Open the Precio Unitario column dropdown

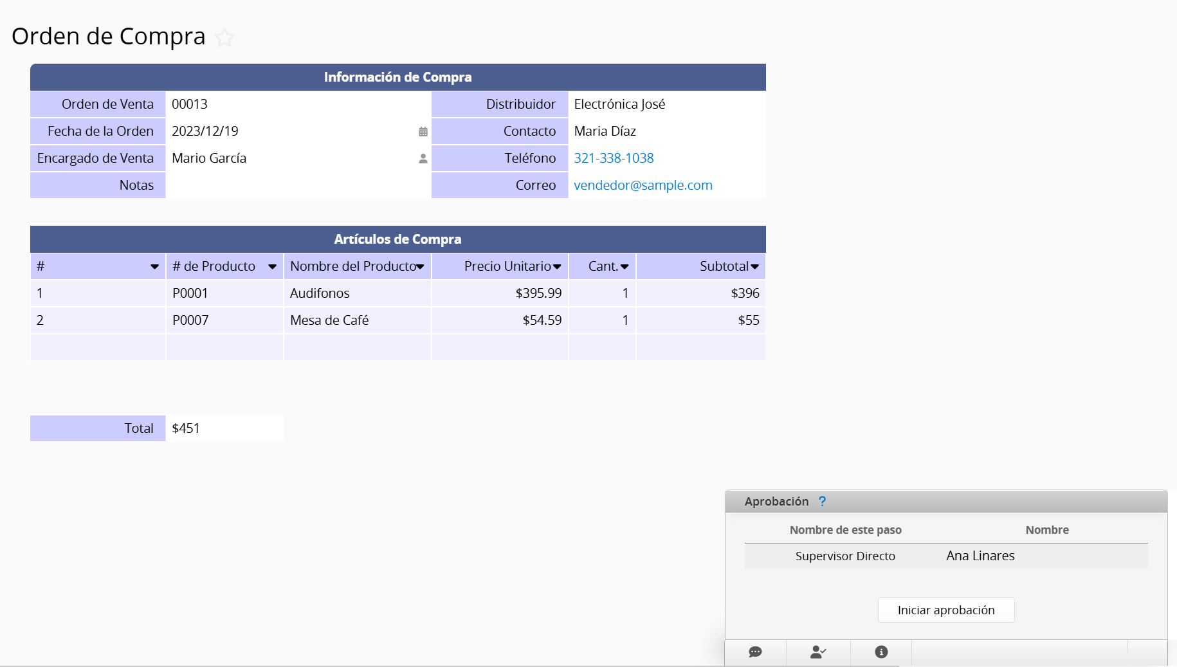(557, 267)
